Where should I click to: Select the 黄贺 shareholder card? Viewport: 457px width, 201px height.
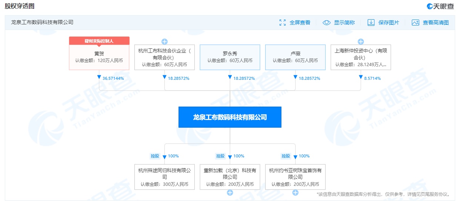coord(99,57)
